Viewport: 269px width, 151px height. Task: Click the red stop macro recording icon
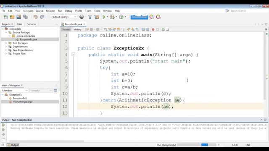153,29
